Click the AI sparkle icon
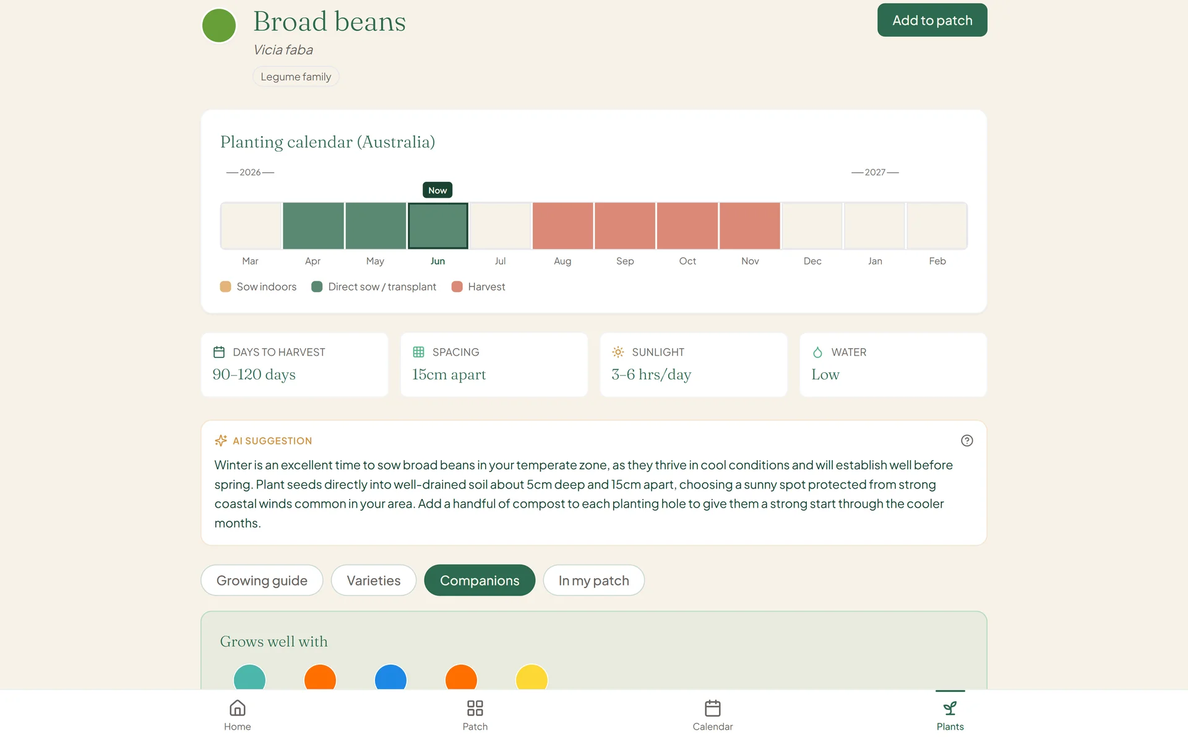This screenshot has width=1188, height=742. [221, 440]
